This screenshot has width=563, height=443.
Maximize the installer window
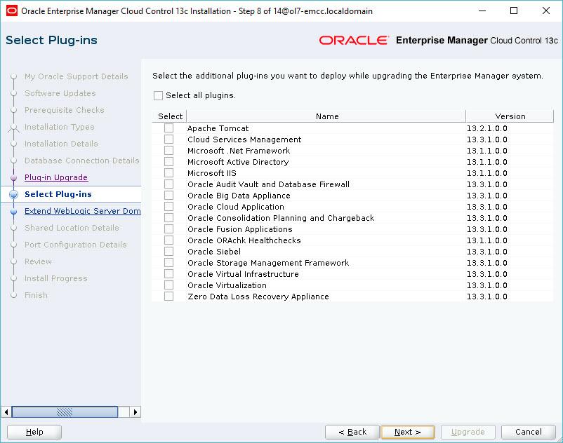(x=514, y=11)
